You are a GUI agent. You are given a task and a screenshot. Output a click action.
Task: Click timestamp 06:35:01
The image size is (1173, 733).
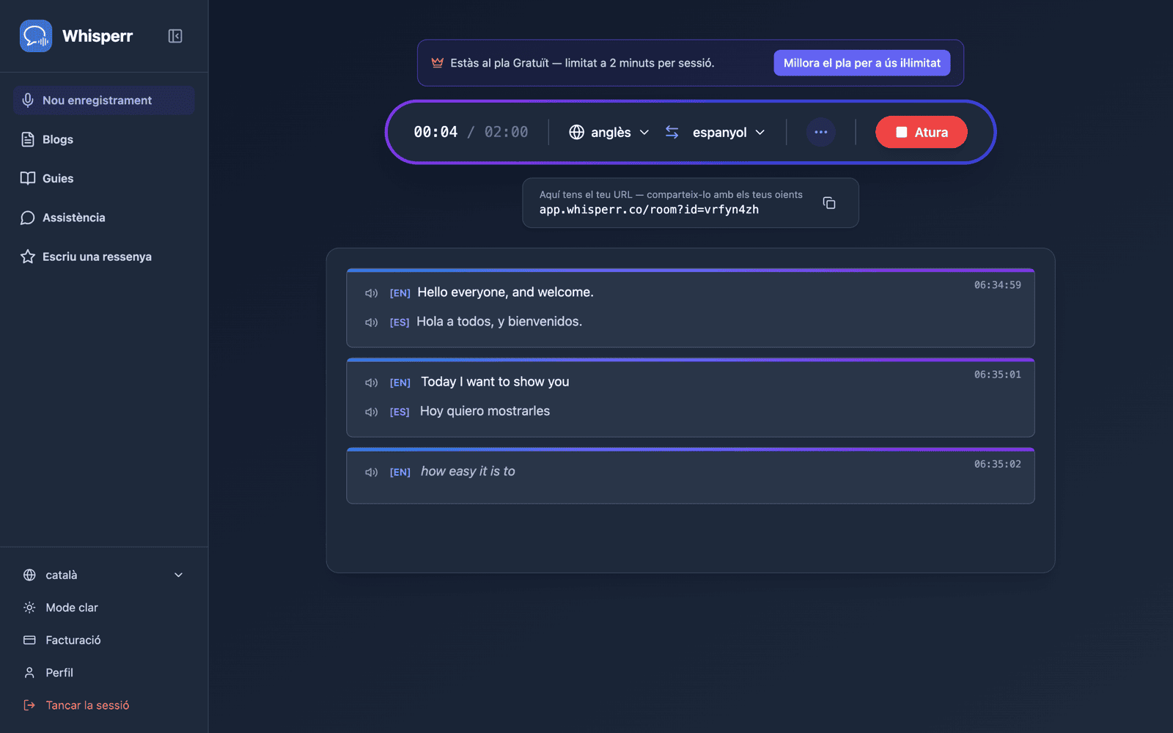997,375
